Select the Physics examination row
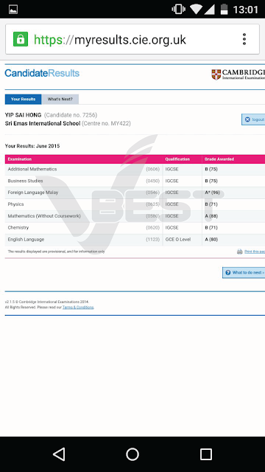Viewport: 265px width, 472px height. 135,204
